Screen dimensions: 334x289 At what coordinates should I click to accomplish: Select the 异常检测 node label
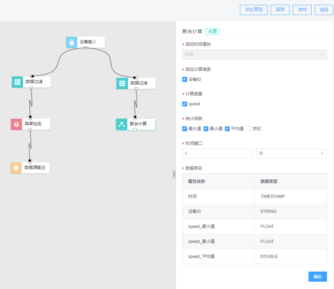(x=33, y=124)
